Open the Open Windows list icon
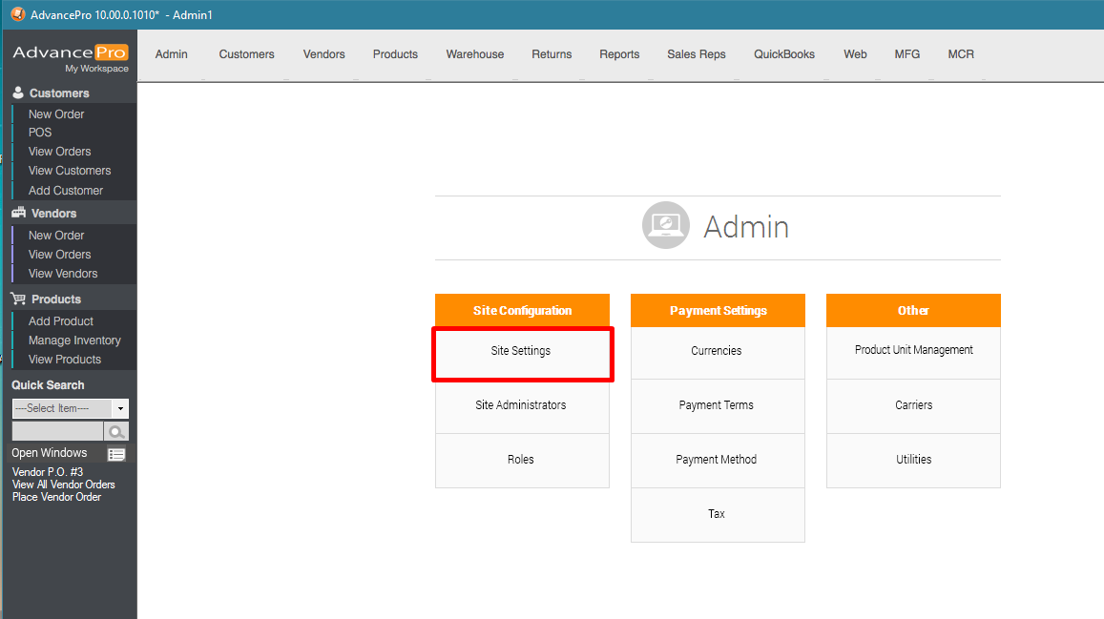The height and width of the screenshot is (619, 1104). click(116, 454)
